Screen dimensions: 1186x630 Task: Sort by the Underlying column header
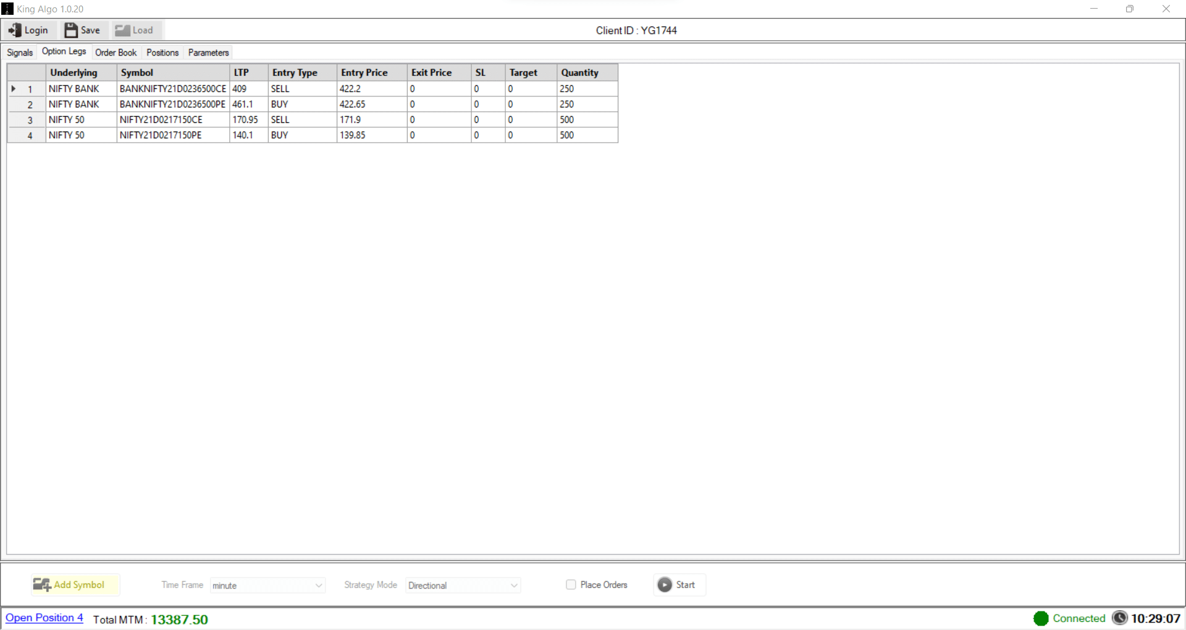click(x=81, y=72)
